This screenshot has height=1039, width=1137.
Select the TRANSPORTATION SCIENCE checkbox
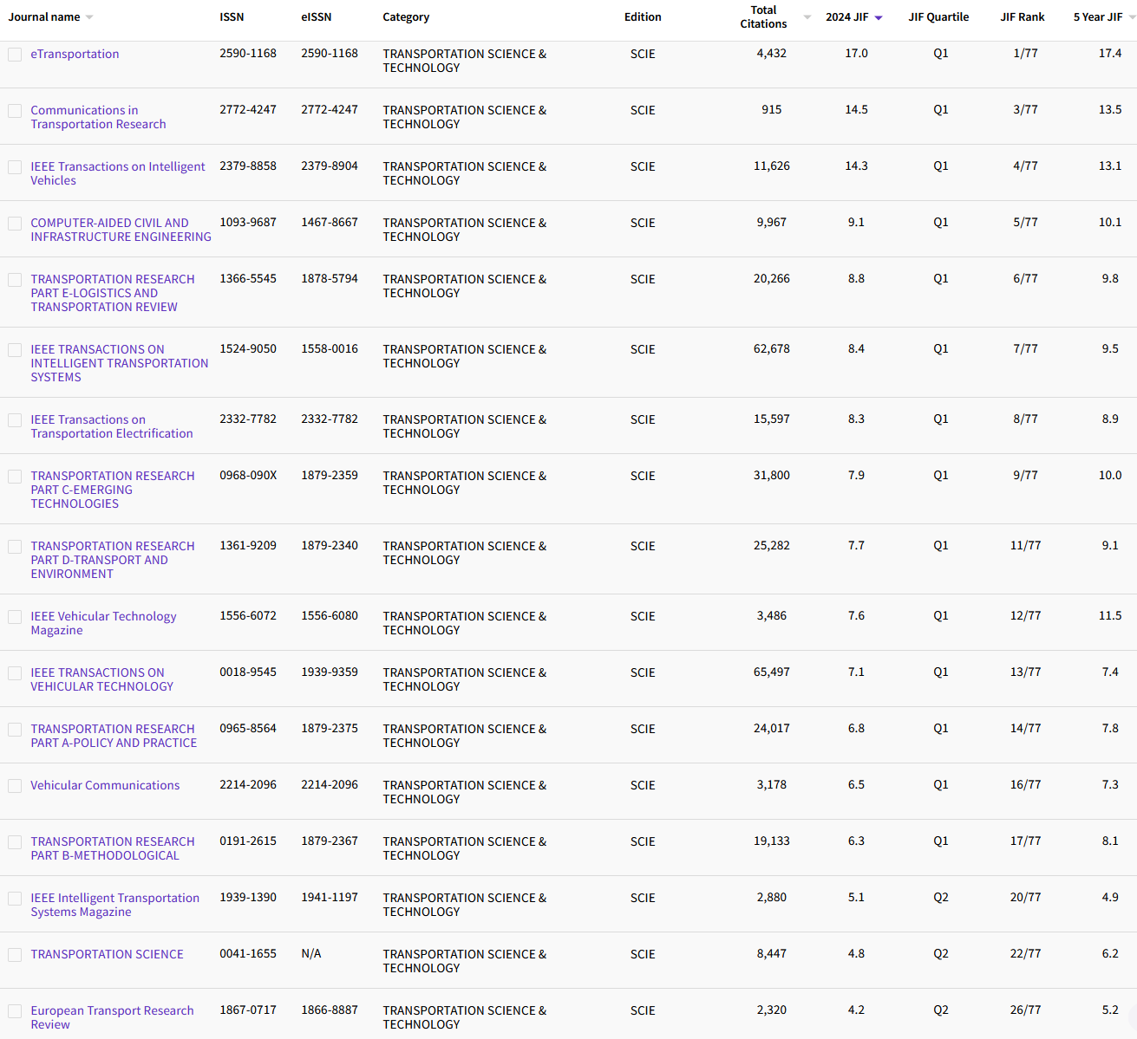tap(14, 954)
